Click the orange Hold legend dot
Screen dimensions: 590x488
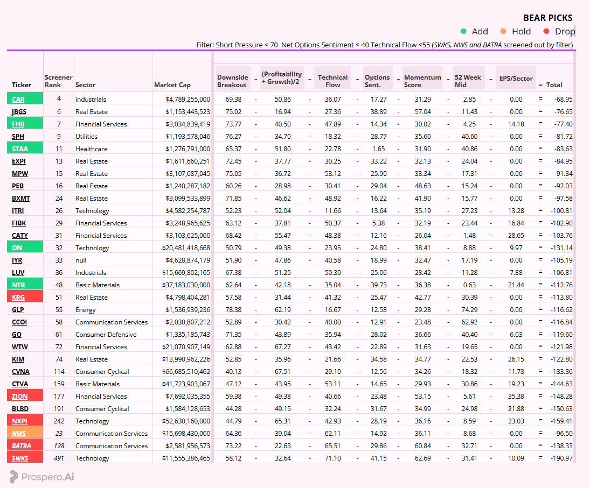(503, 31)
